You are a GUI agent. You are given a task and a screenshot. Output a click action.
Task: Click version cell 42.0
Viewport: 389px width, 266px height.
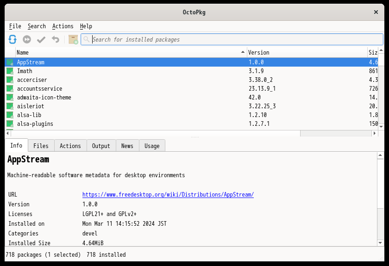tap(255, 98)
